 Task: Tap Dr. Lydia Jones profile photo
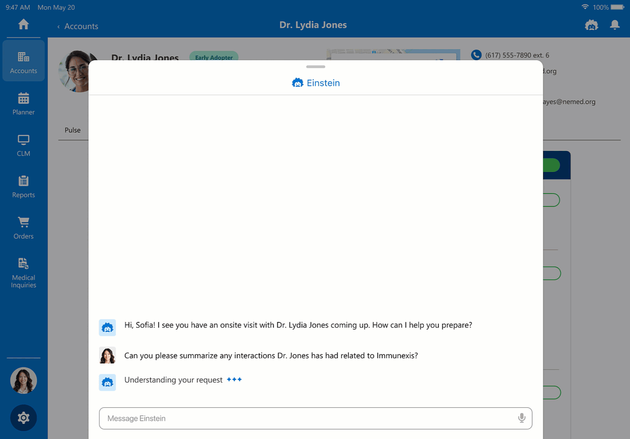click(73, 71)
